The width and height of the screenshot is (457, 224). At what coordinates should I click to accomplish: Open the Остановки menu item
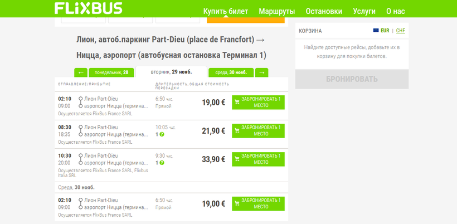pyautogui.click(x=324, y=11)
